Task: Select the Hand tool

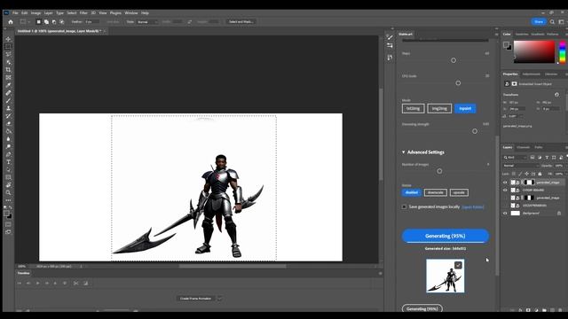Action: 8,185
